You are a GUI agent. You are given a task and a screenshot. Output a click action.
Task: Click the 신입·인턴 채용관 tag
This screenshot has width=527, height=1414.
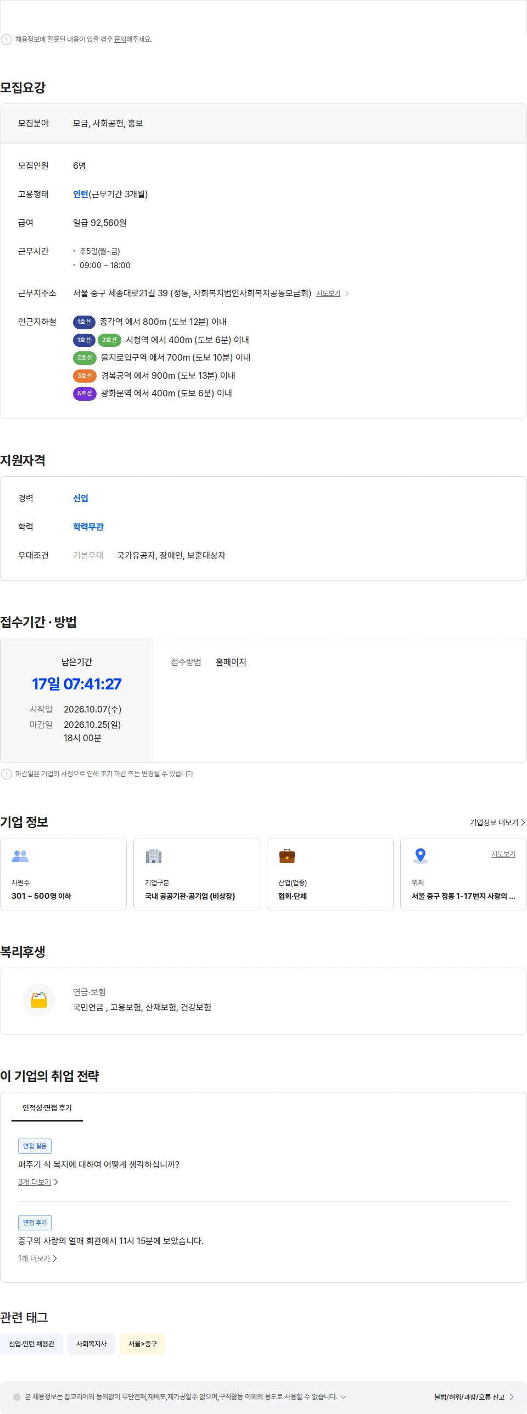pyautogui.click(x=32, y=1344)
